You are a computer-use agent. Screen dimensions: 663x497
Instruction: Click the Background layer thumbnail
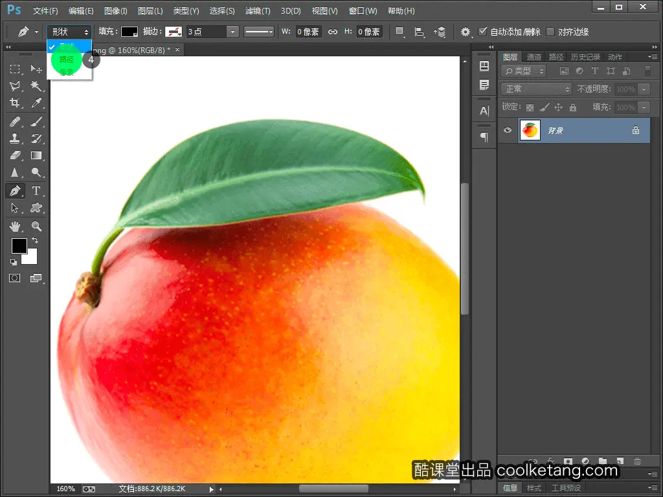pyautogui.click(x=530, y=130)
